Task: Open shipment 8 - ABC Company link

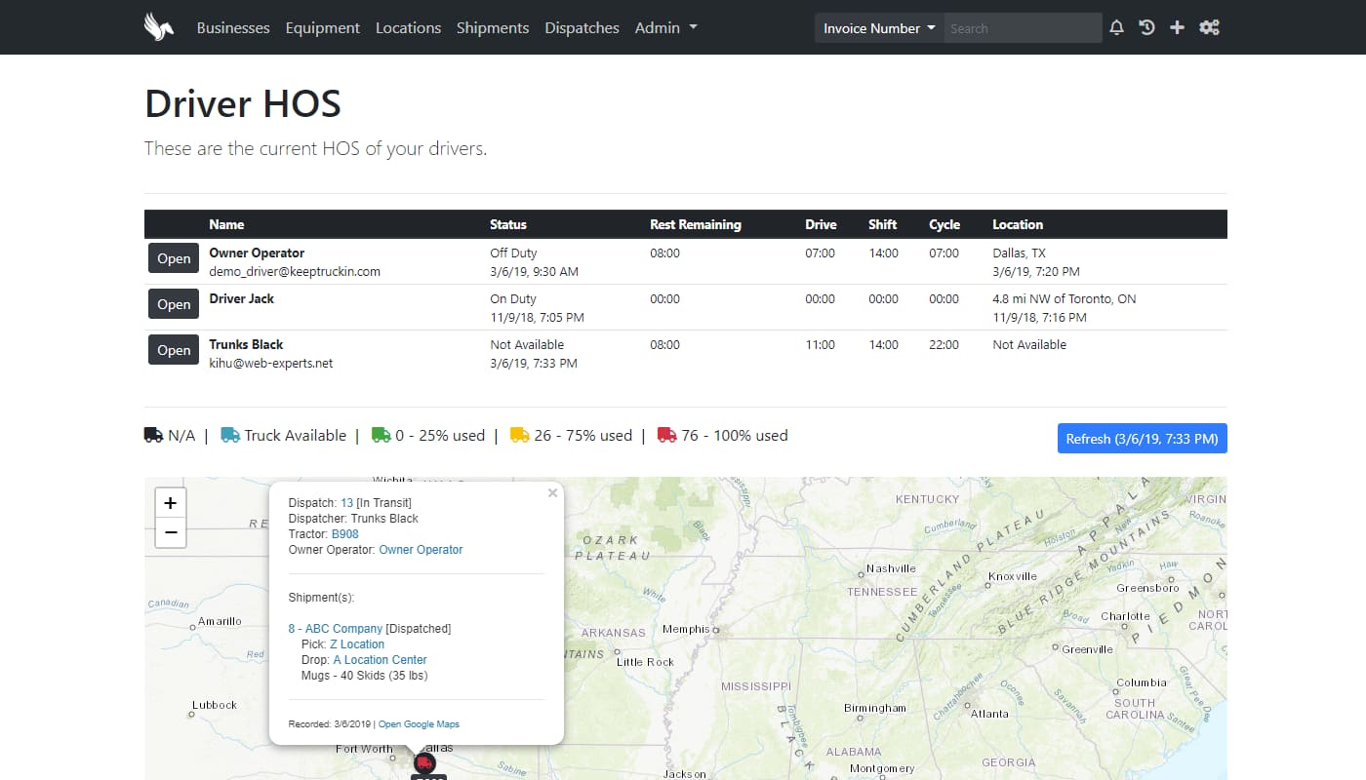Action: pyautogui.click(x=336, y=629)
